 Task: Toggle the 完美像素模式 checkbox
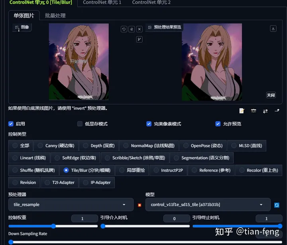coord(149,124)
